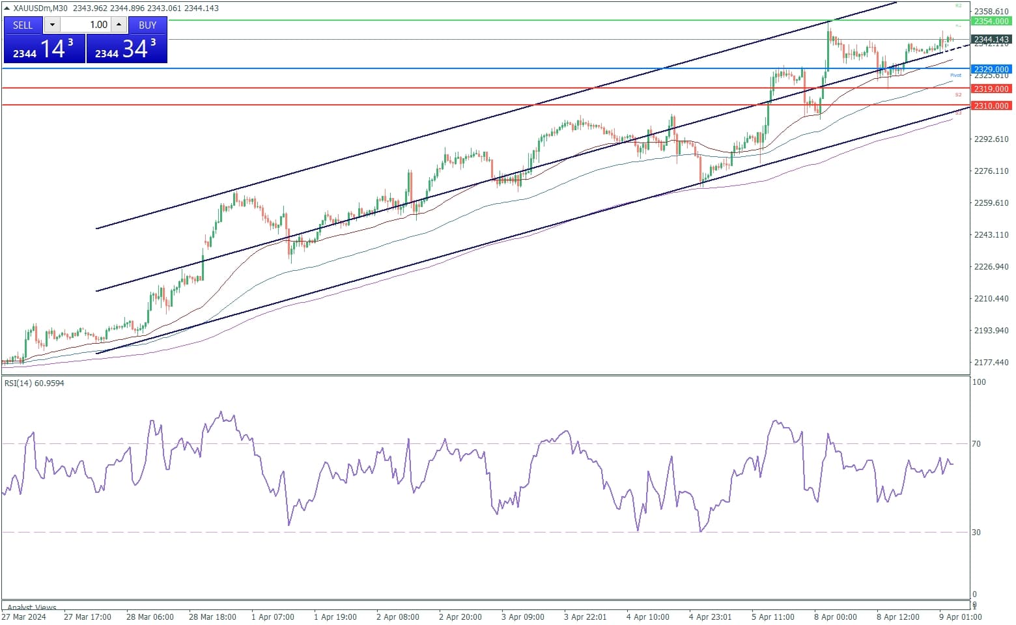Screen dimensions: 1016x625
Task: Click the Analyst Views label
Action: point(32,607)
